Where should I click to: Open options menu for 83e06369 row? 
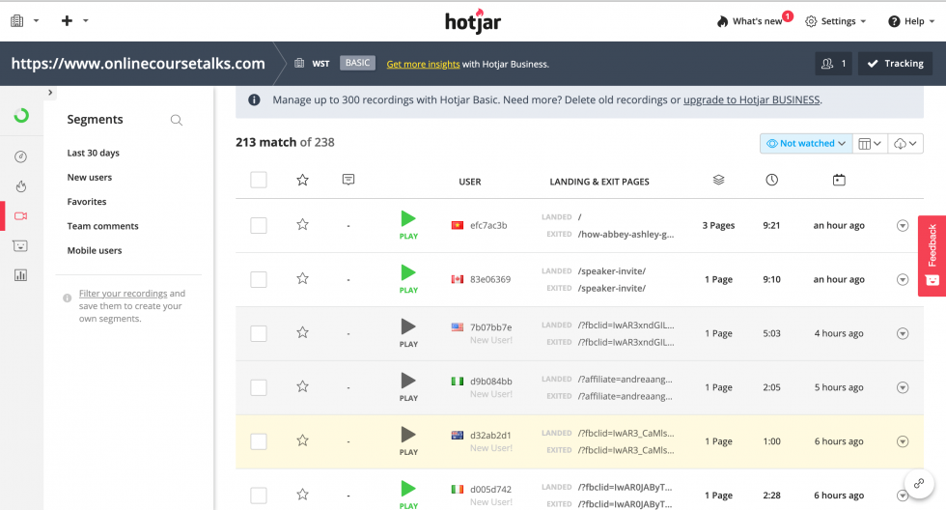[903, 279]
